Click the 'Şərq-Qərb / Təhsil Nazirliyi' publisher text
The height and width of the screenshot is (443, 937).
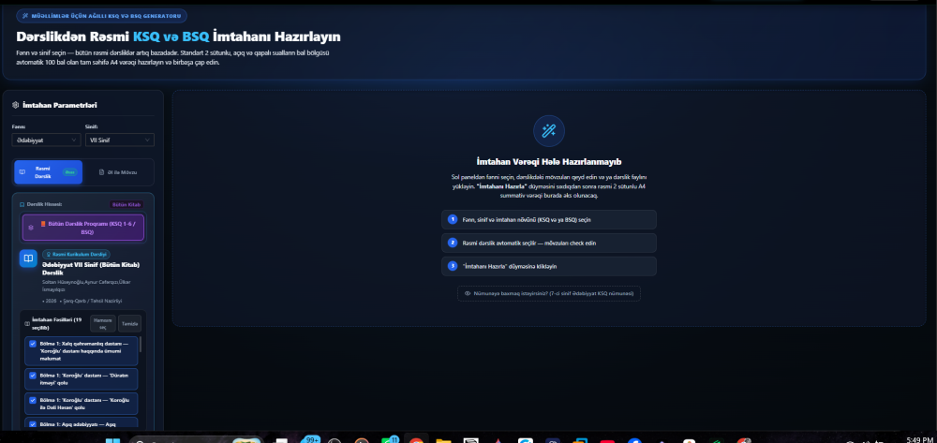point(93,301)
